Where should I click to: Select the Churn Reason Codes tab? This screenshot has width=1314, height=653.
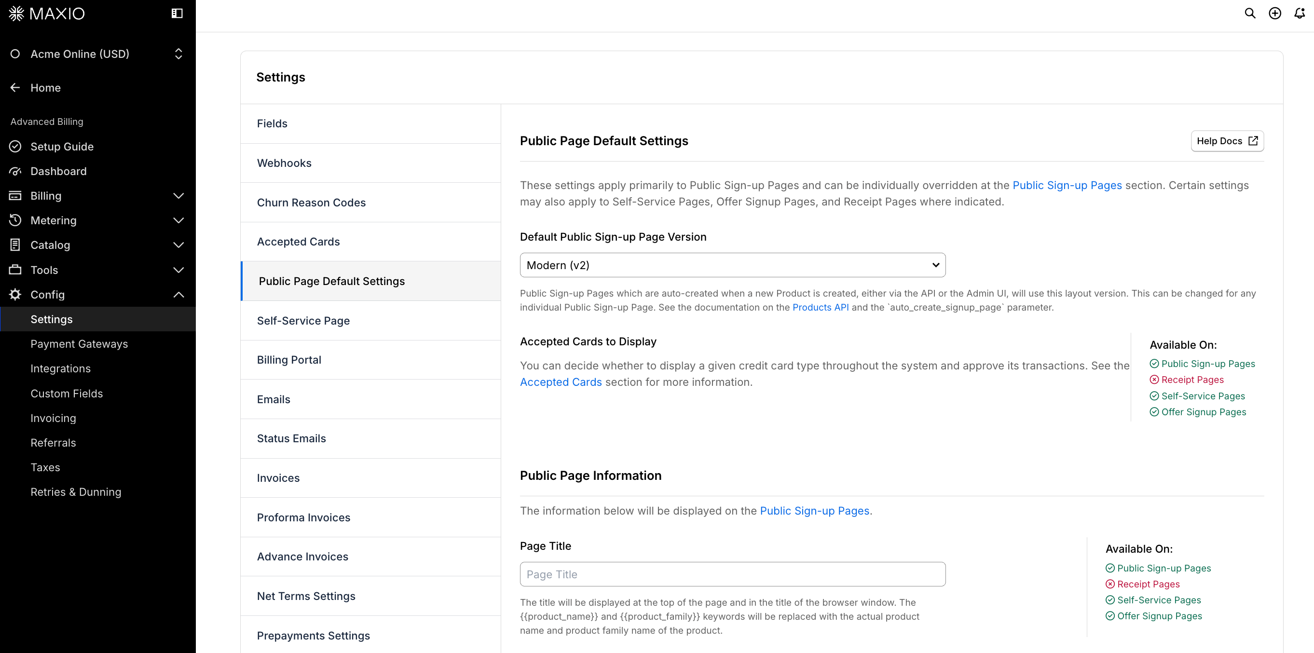[371, 203]
